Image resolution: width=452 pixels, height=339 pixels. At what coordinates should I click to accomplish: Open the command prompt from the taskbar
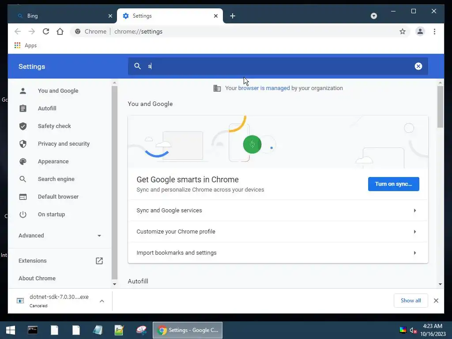33,330
